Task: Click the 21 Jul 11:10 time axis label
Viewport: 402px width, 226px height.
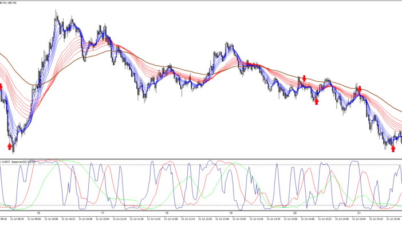Action: 120,219
